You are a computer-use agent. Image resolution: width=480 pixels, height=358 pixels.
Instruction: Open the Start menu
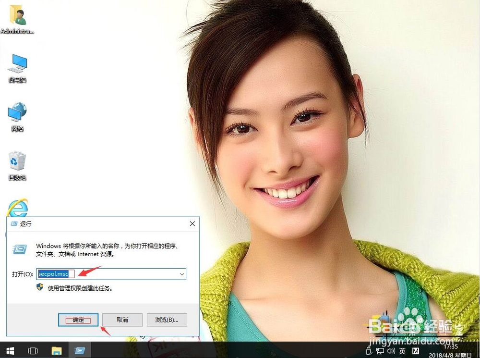[x=9, y=351]
